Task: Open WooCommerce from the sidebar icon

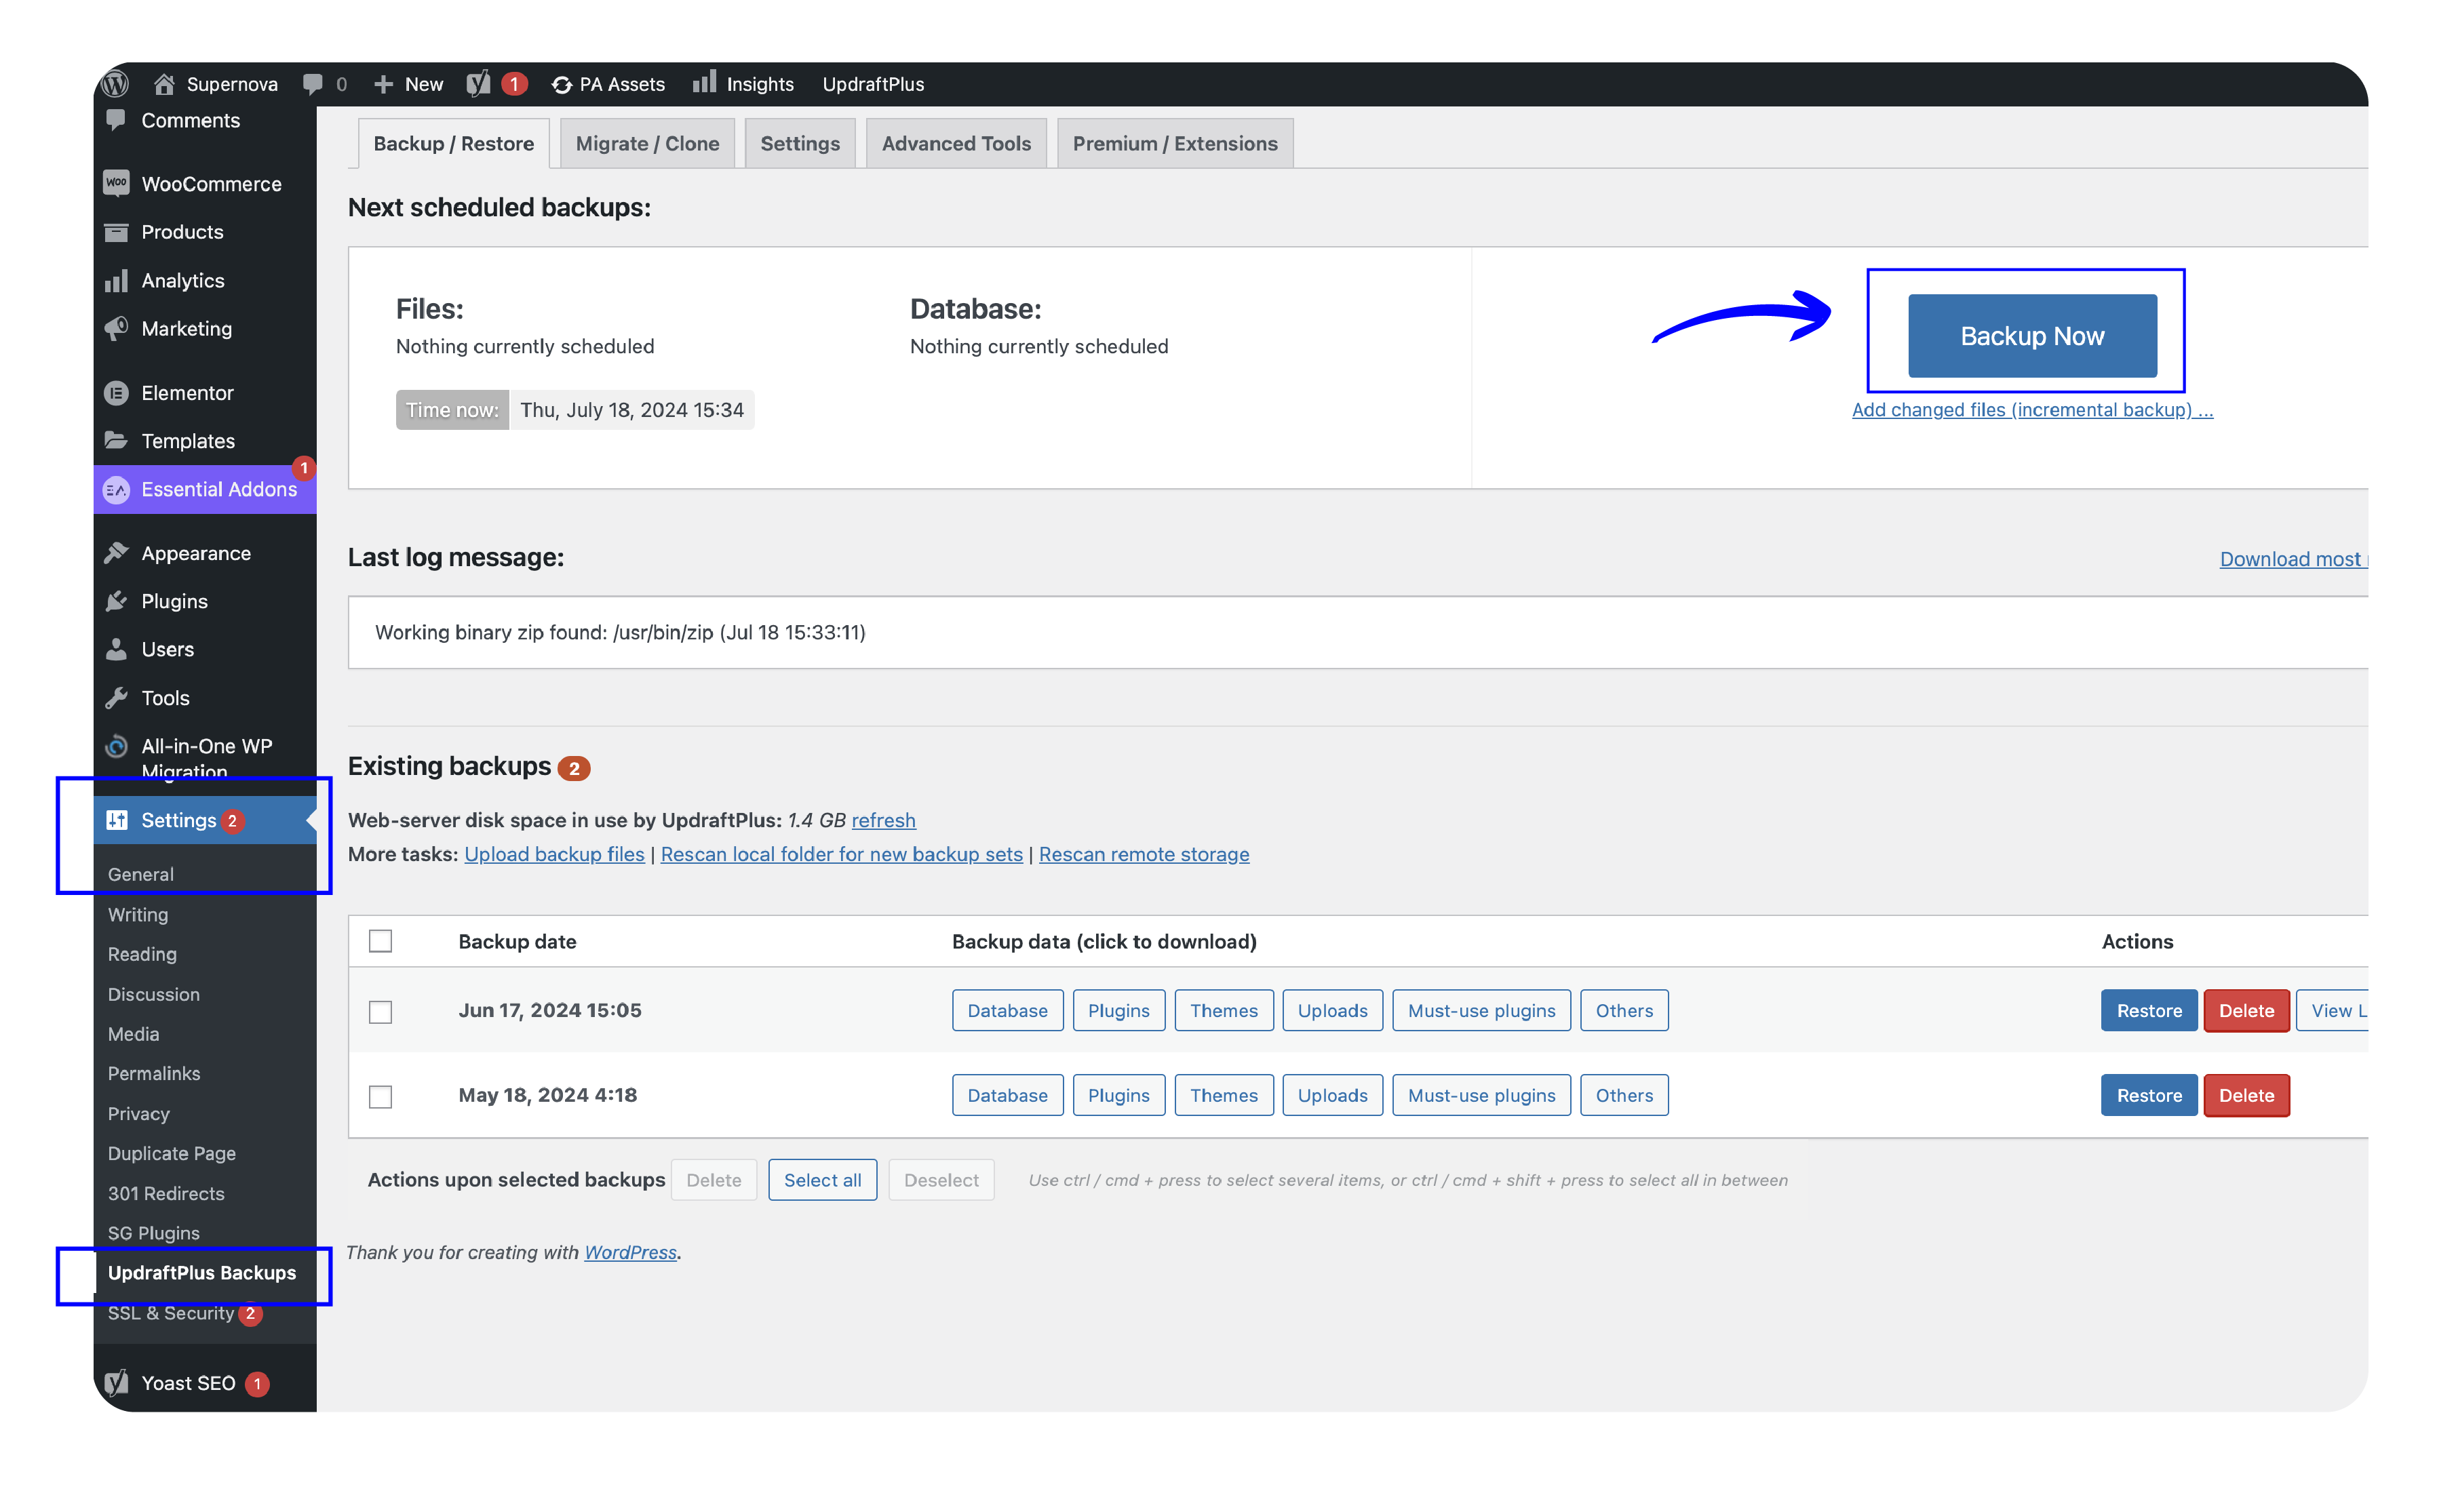Action: click(116, 183)
